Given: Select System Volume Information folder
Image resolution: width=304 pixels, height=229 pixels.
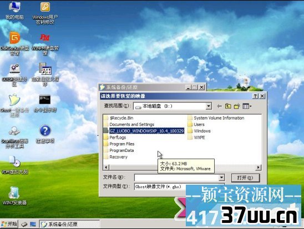Looking at the screenshot, I should (216, 118).
